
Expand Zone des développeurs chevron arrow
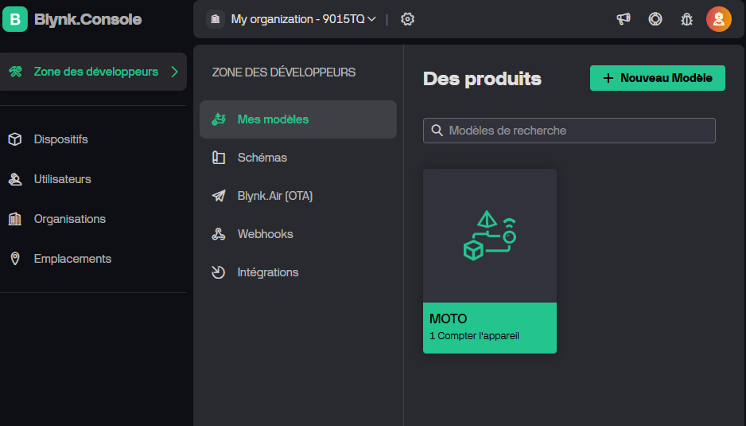(x=175, y=72)
